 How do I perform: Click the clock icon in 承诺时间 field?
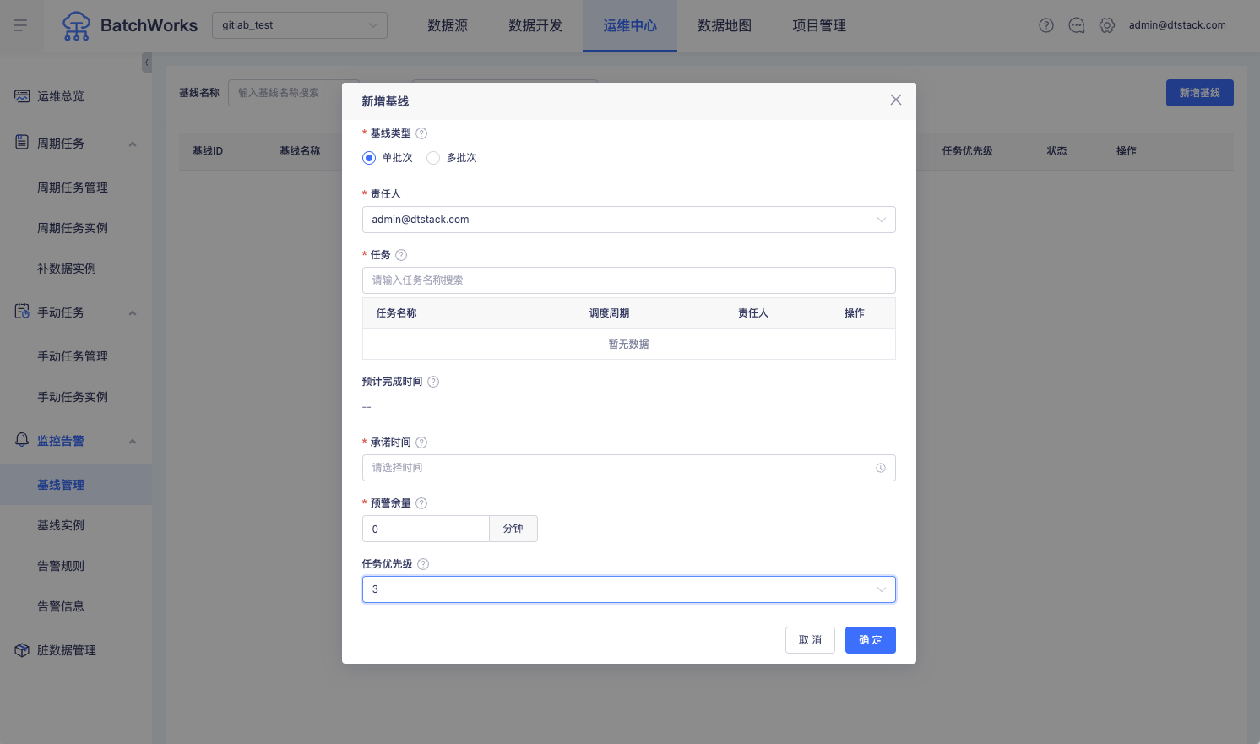click(881, 468)
